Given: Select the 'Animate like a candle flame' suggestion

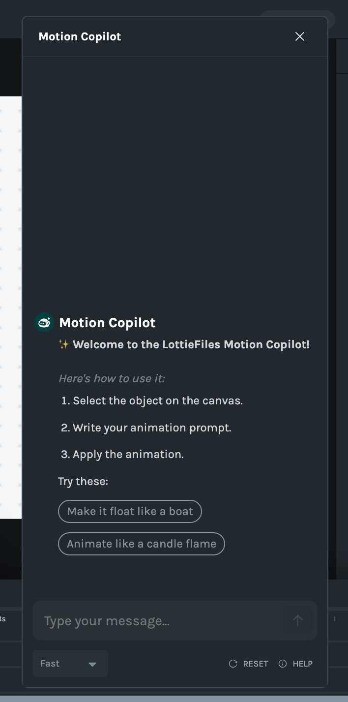Looking at the screenshot, I should 141,544.
